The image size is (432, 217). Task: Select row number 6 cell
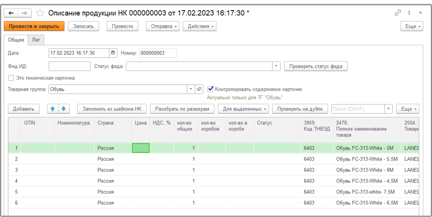(15, 203)
